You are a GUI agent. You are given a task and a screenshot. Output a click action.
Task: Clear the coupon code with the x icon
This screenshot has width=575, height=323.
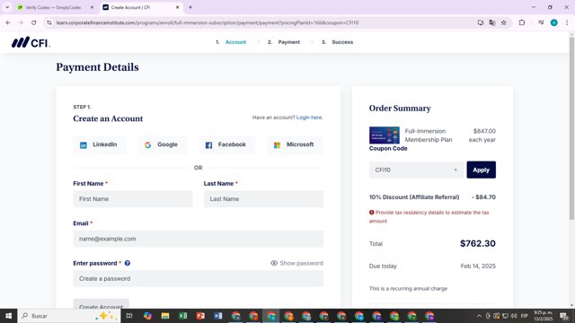(456, 170)
